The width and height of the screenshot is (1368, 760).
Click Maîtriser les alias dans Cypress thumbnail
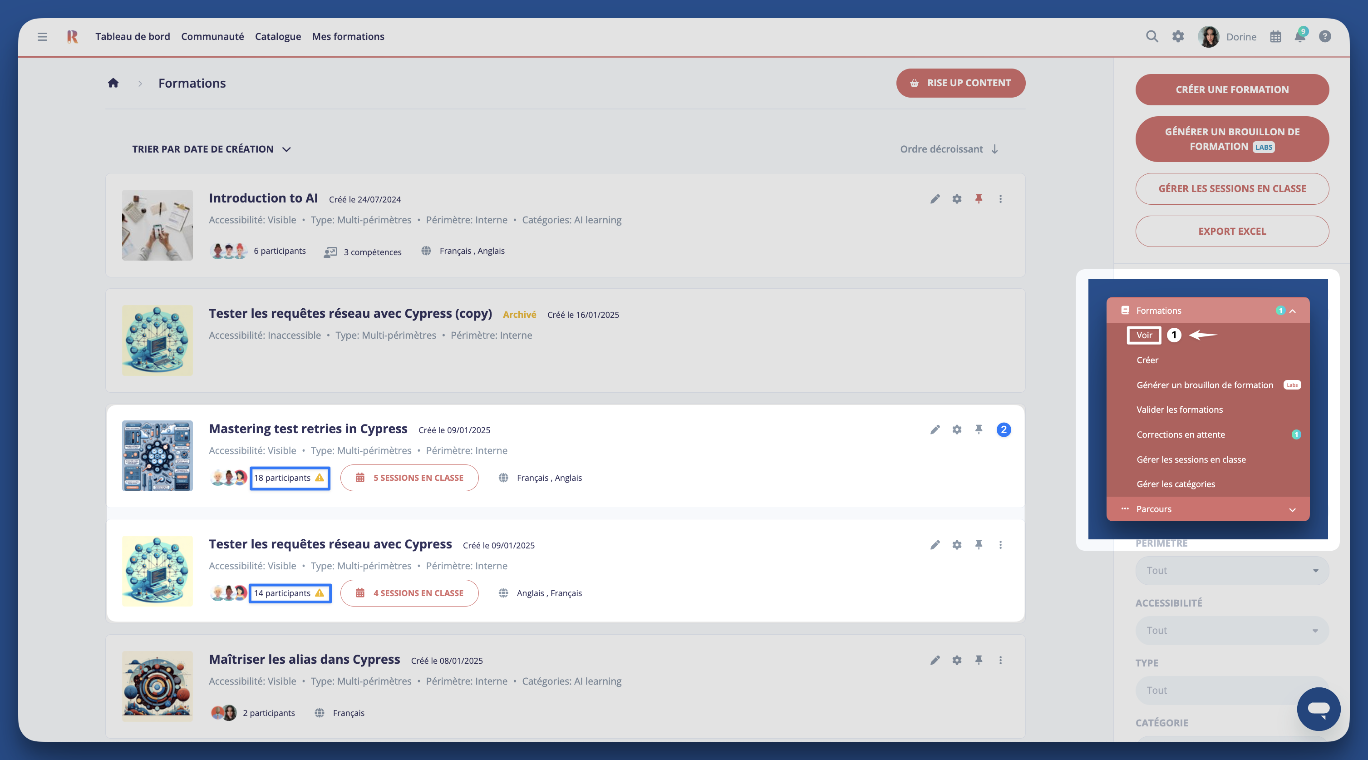[x=157, y=686]
